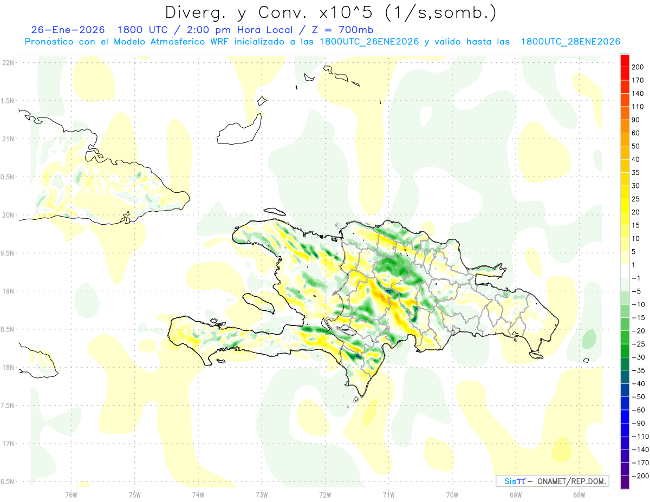Click the dark red swatch atop the colorbar
Image resolution: width=650 pixels, height=502 pixels.
[x=625, y=60]
